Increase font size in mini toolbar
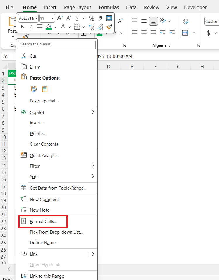This screenshot has width=219, height=280. coord(60,18)
